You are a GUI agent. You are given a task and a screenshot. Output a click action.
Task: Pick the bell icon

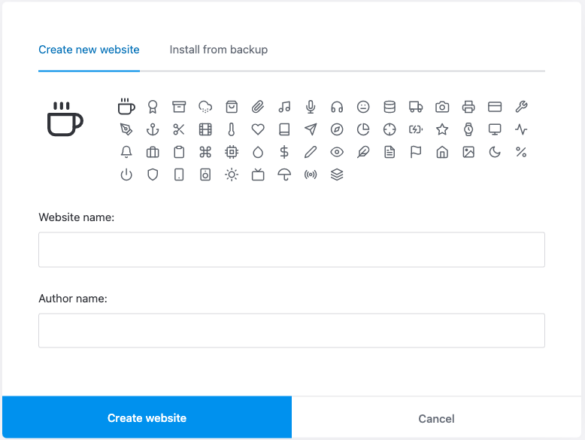click(126, 152)
